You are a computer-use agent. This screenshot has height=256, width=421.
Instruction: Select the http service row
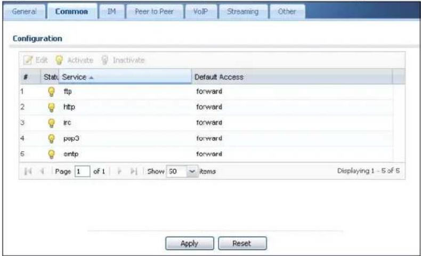coord(206,107)
